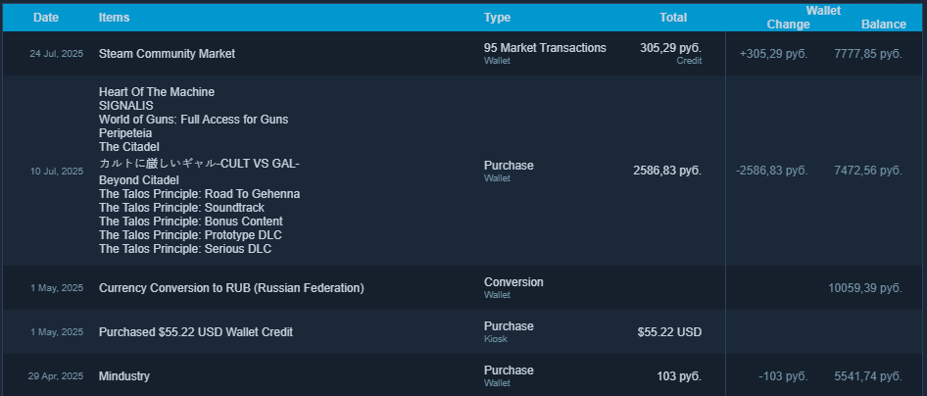Click the Change column header
This screenshot has height=396, width=927.
(788, 25)
